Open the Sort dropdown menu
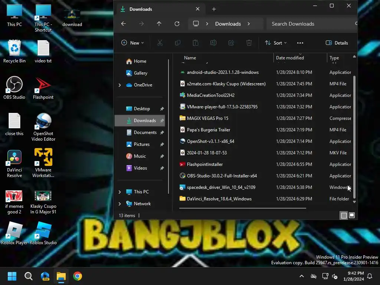380x285 pixels. (x=276, y=43)
